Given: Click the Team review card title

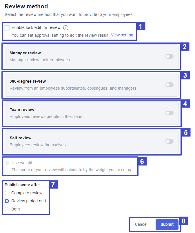Looking at the screenshot, I should [22, 110].
